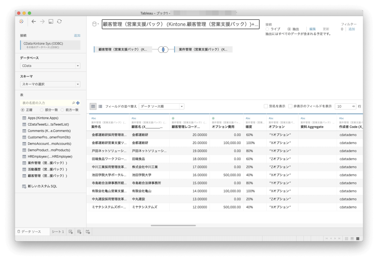Click the show sheet sorter icon in status bar

pyautogui.click(x=346, y=239)
